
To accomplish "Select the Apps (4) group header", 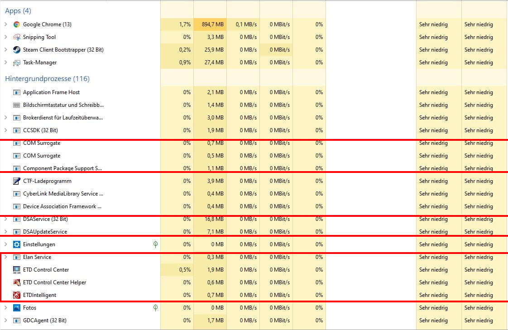I will pos(18,11).
